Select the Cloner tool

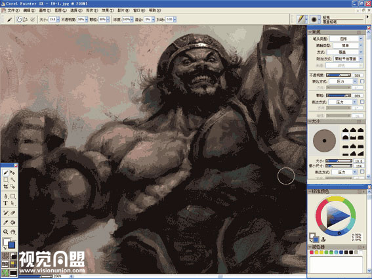click(5, 213)
